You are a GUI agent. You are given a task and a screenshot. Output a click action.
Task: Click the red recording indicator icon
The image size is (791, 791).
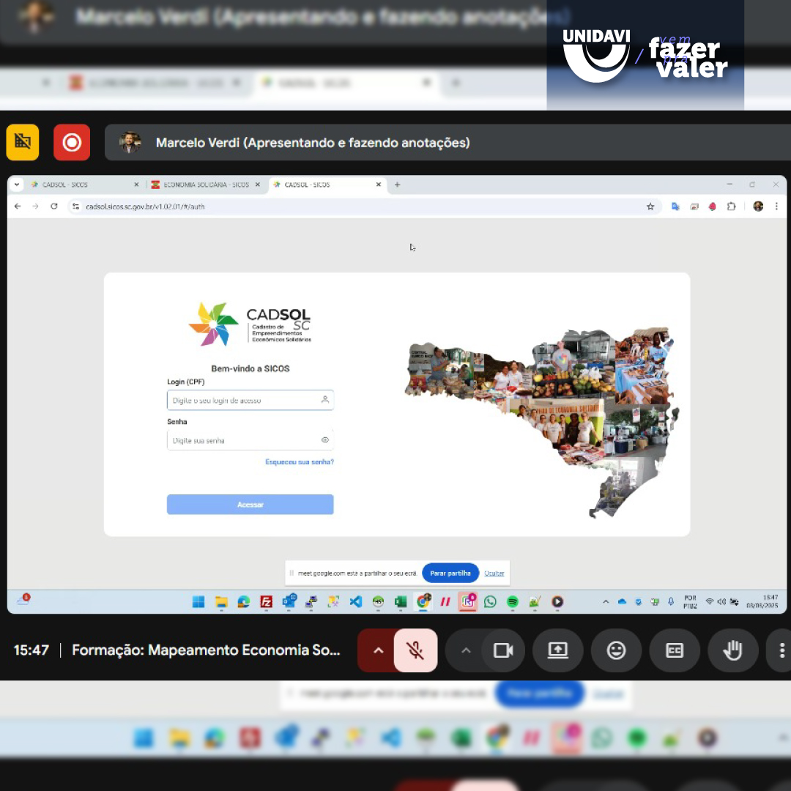(72, 142)
